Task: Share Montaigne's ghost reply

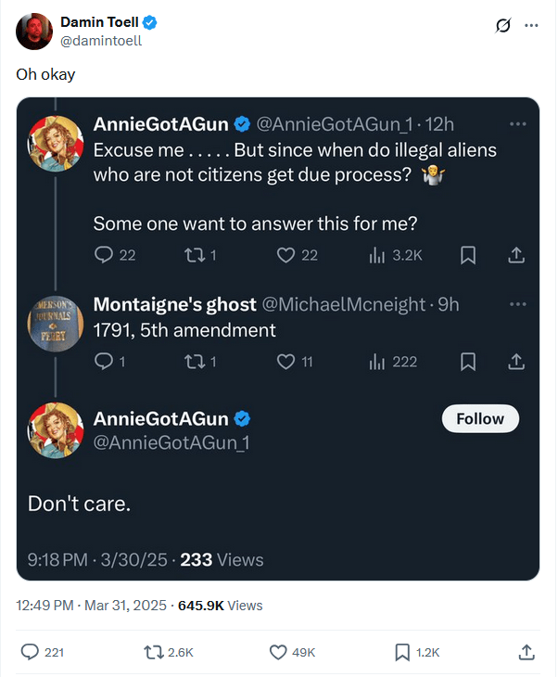Action: point(518,362)
